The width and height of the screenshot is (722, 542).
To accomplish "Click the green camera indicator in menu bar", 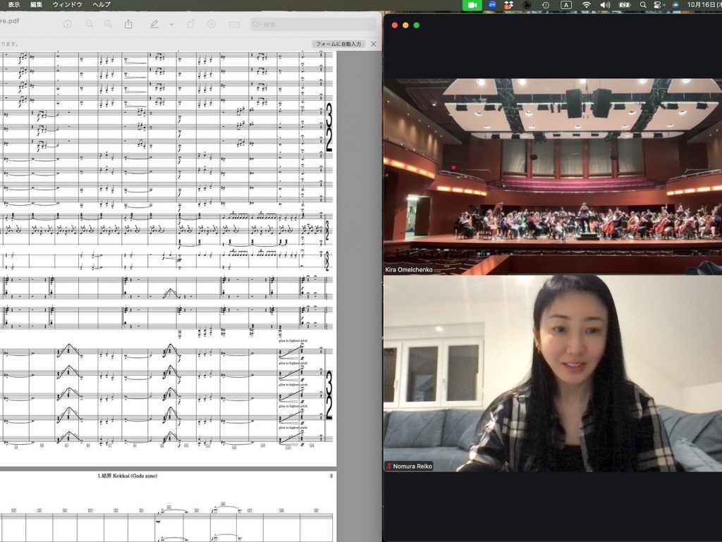I will coord(472,5).
